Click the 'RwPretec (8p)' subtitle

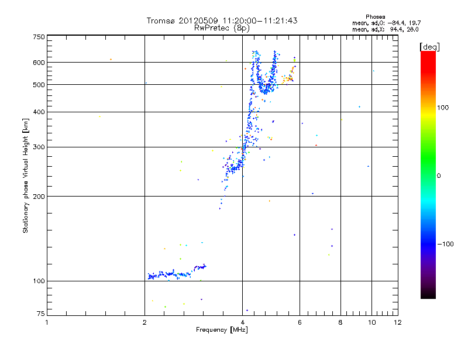click(x=222, y=28)
